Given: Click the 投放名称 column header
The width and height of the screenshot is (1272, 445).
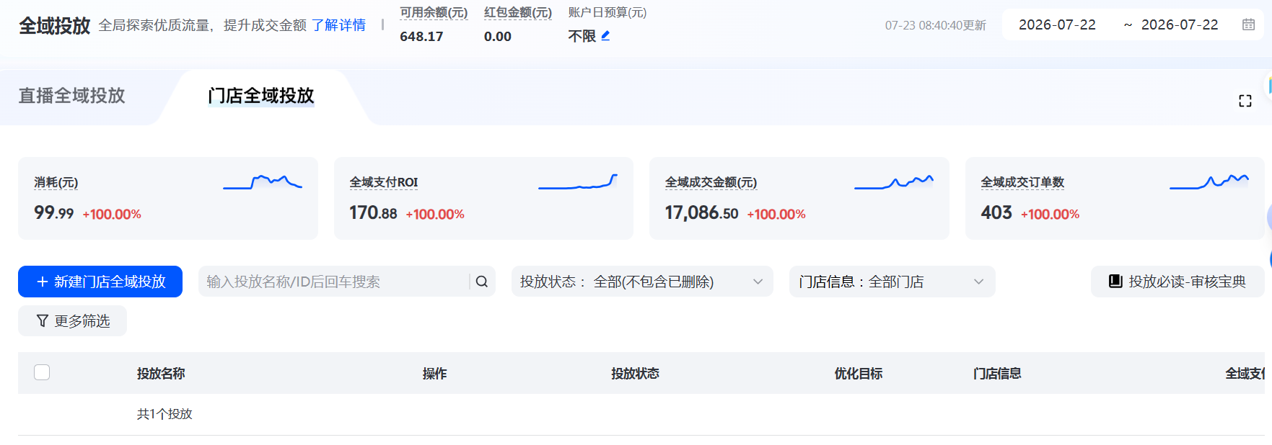Looking at the screenshot, I should [x=161, y=374].
